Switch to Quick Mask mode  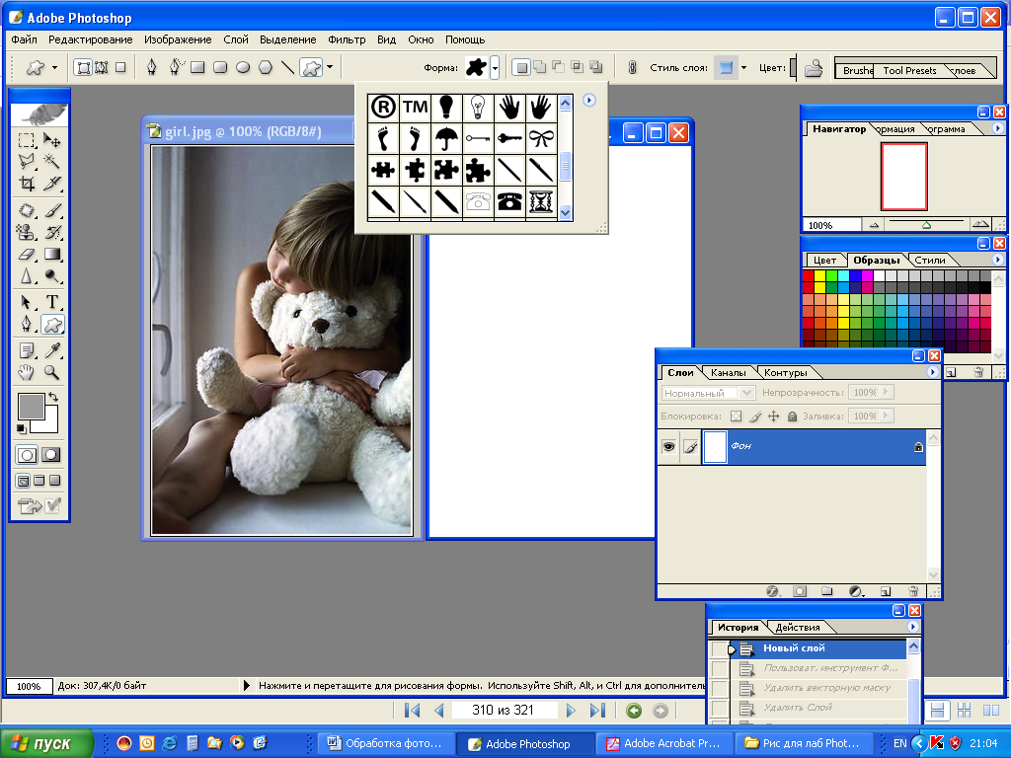tap(51, 455)
